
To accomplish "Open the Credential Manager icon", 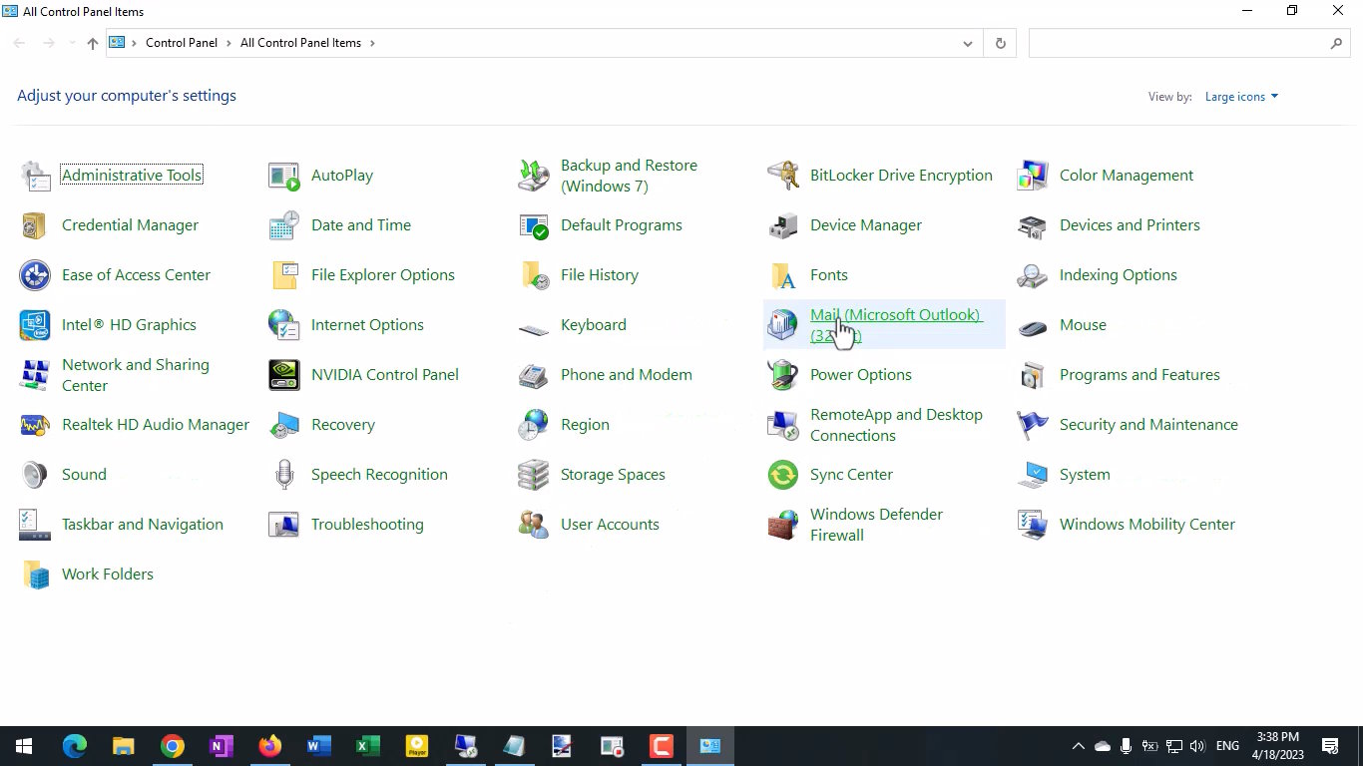I will tap(35, 225).
